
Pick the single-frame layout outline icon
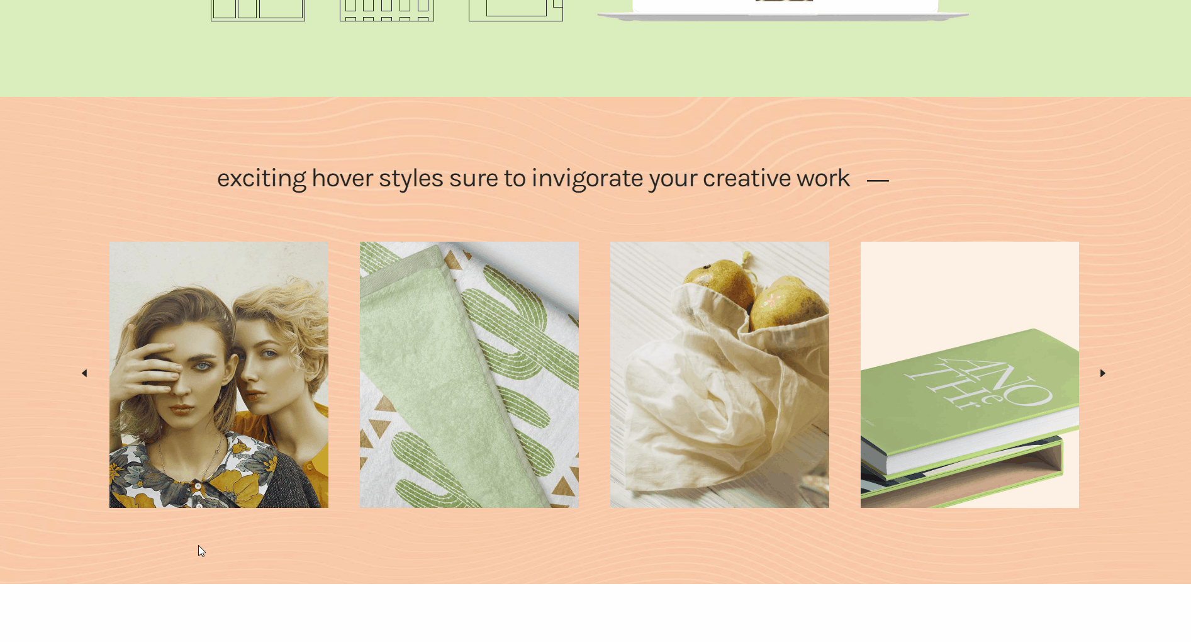[x=516, y=10]
